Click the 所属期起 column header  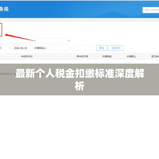[107, 56]
